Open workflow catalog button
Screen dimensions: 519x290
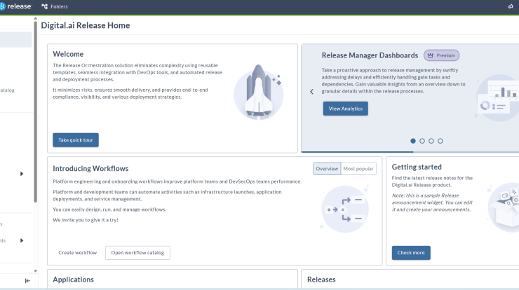pos(137,253)
